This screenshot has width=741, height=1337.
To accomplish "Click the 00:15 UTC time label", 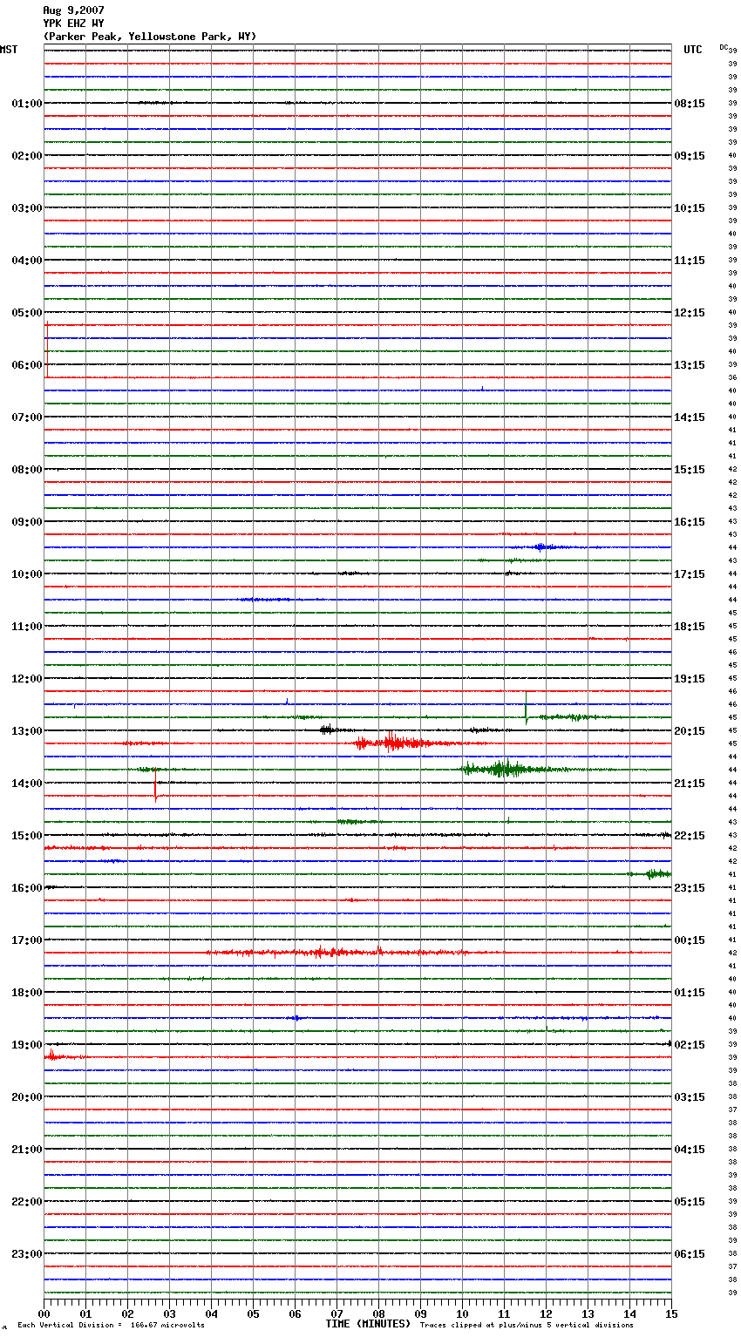I will click(690, 940).
